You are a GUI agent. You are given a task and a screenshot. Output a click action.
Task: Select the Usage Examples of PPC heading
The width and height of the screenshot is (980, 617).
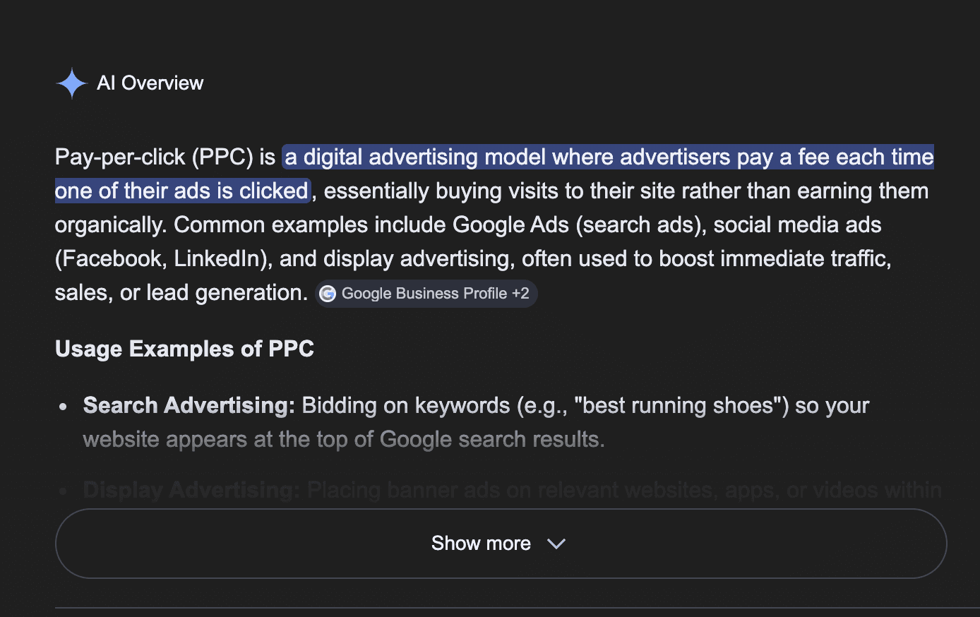click(184, 349)
